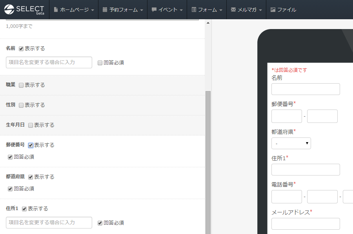Screen dimensions: 353x234
Task: Click the メールアドレス field in preview
Action: [x=306, y=224]
